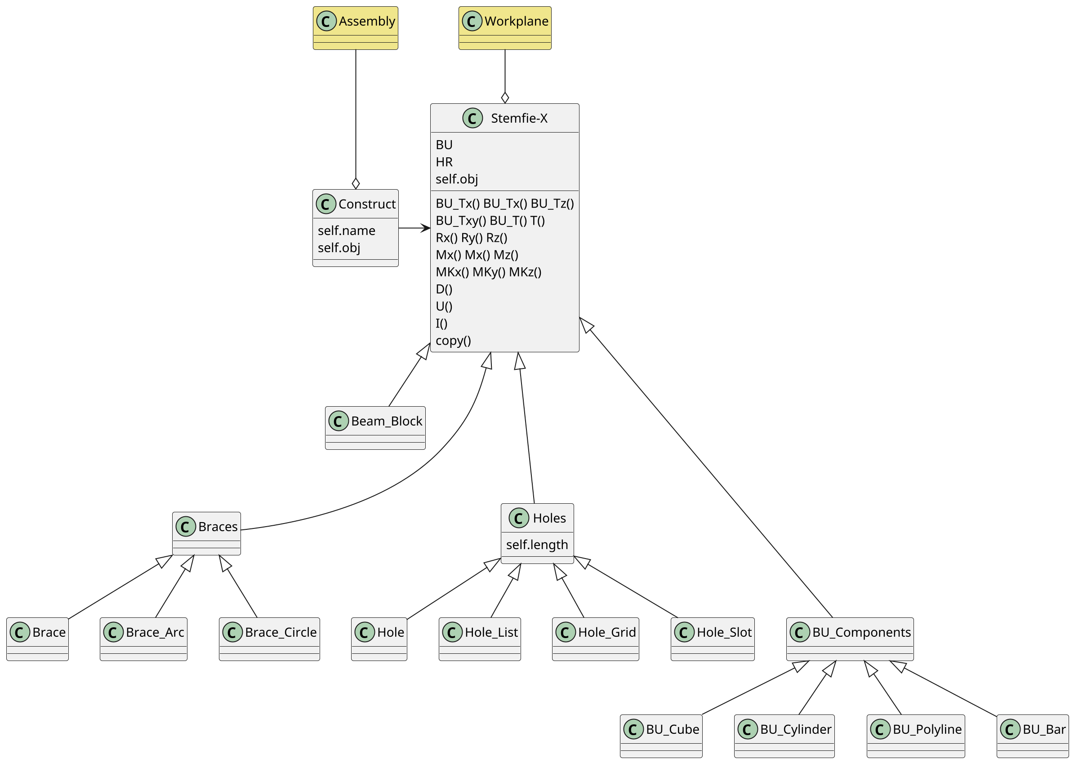Click the self.length attribute in Holes
The width and height of the screenshot is (1074, 763).
point(537,545)
